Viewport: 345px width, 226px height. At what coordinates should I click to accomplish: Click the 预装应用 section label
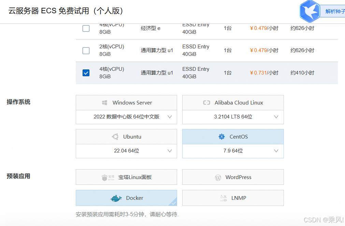click(x=18, y=176)
